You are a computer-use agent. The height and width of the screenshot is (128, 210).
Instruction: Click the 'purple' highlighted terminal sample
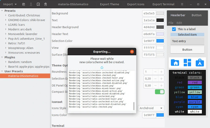(x=195, y=102)
